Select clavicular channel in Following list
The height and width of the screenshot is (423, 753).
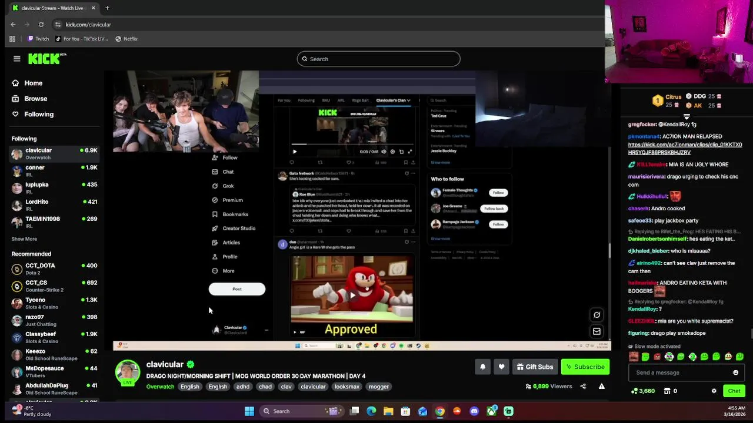(x=54, y=154)
